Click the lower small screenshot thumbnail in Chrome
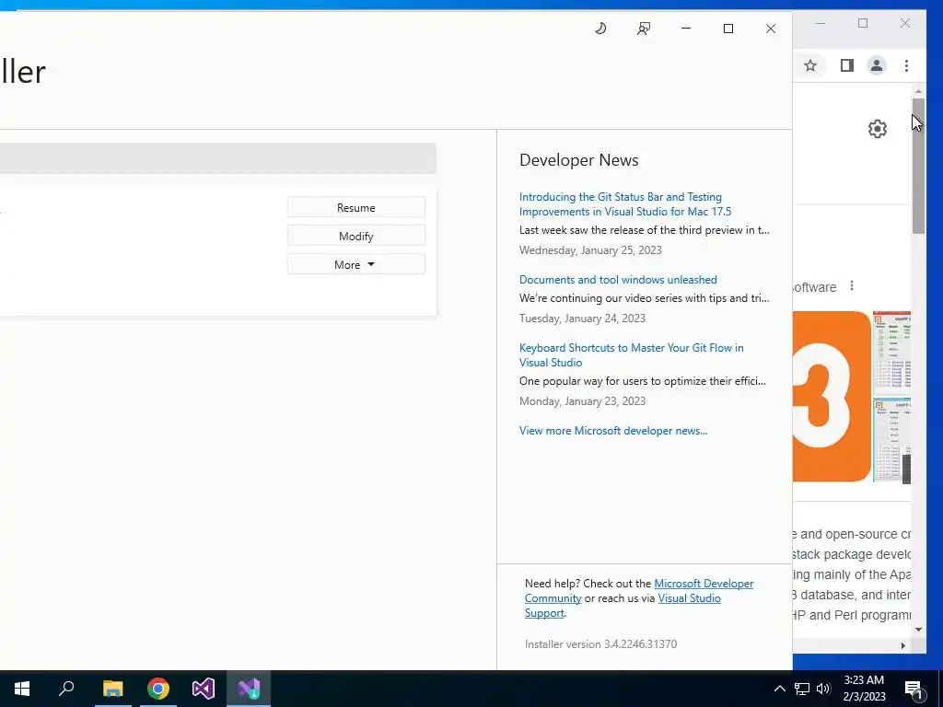 (891, 439)
